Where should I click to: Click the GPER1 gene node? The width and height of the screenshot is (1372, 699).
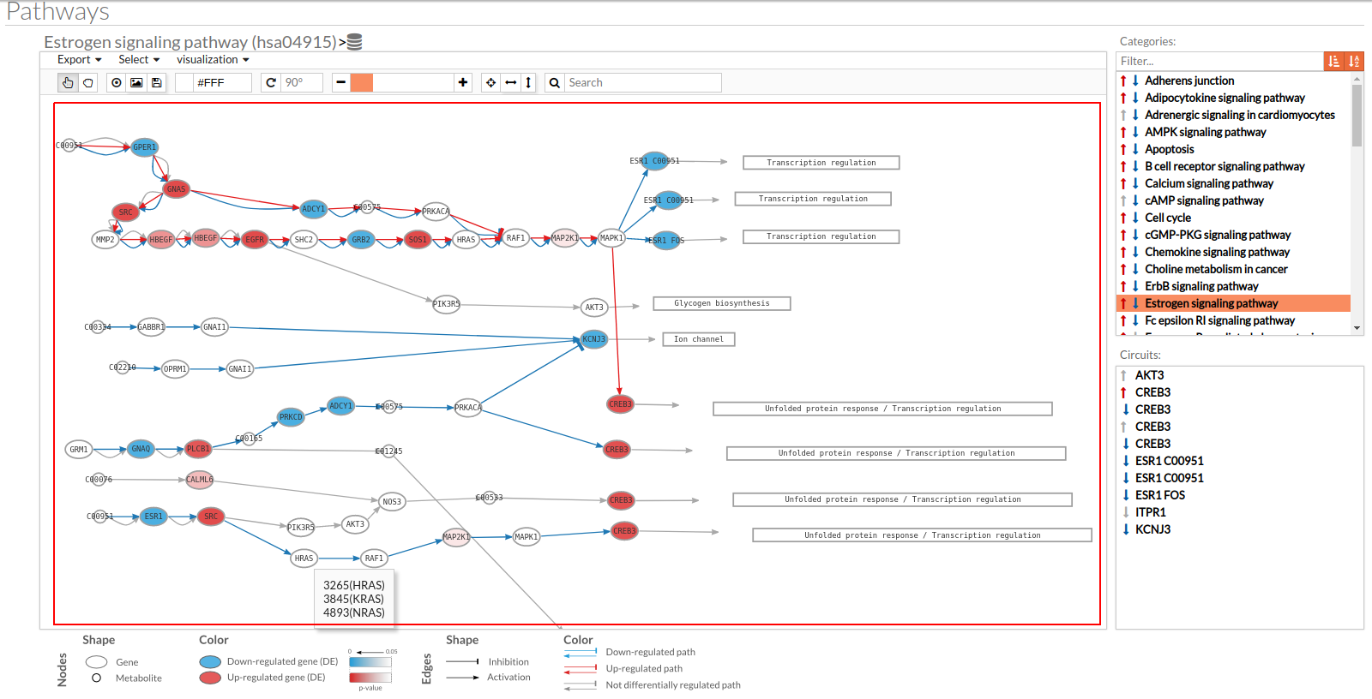(145, 147)
